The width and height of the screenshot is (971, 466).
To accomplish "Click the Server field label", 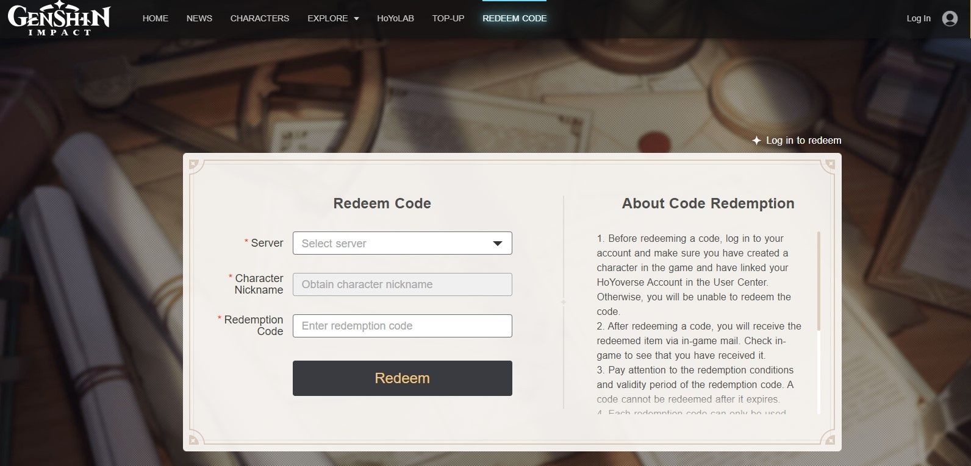I will [267, 243].
